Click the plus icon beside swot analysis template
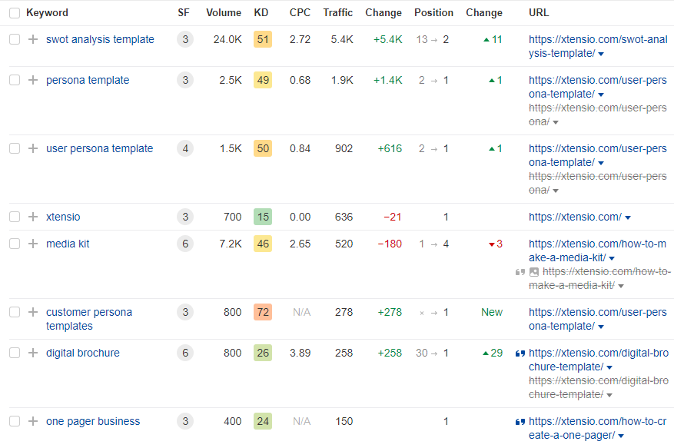The image size is (674, 448). pos(33,39)
